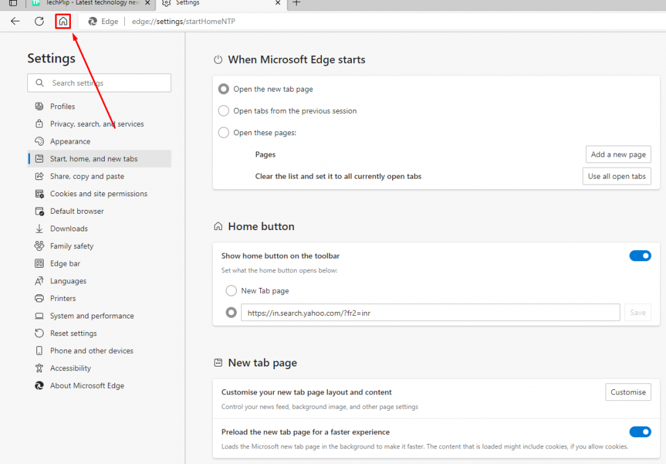Screen dimensions: 666x464
Task: Click the Edge bar icon
Action: (x=39, y=263)
